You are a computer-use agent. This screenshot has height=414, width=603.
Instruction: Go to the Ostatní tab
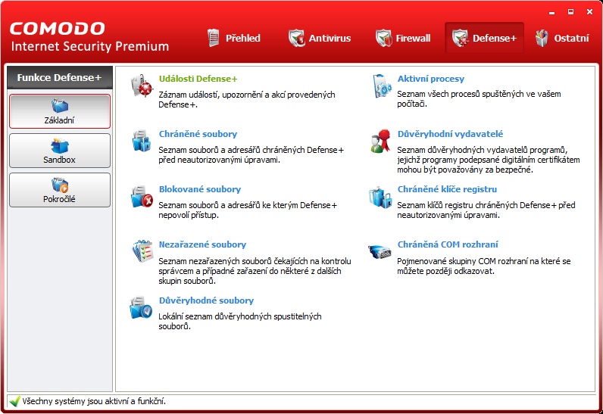562,38
